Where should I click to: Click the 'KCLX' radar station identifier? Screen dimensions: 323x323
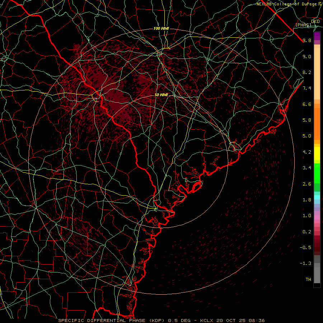pyautogui.click(x=207, y=320)
